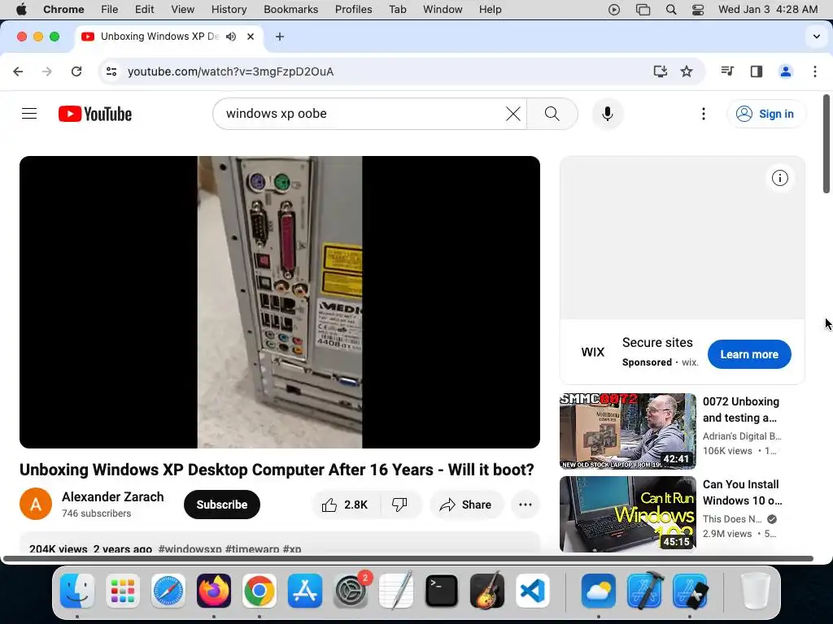View site information icon in address bar

[111, 71]
